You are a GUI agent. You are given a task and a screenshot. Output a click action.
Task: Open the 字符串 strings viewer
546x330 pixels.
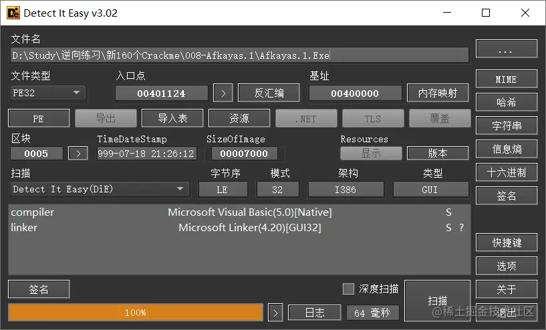(x=507, y=126)
